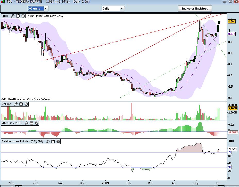The width and height of the screenshot is (239, 187).
Task: Click the Price panel label
Action: coord(5,16)
